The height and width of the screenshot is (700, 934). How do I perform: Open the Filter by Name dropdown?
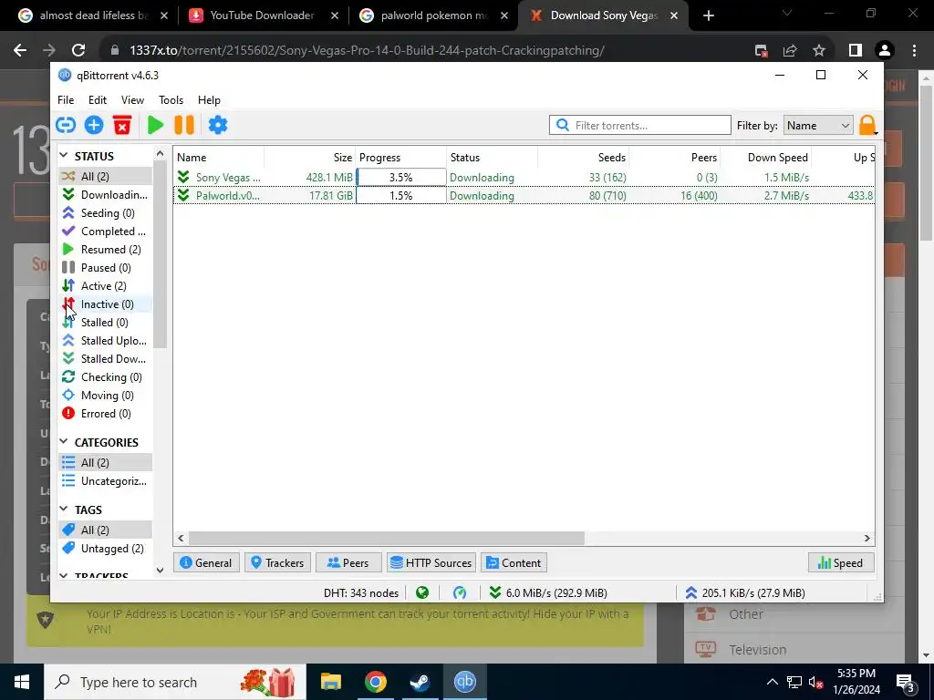click(818, 125)
